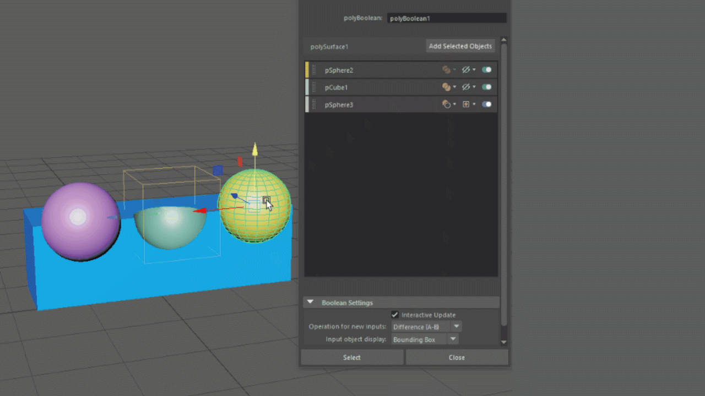
Task: Click the hidden display icon for pCube1
Action: (x=466, y=87)
